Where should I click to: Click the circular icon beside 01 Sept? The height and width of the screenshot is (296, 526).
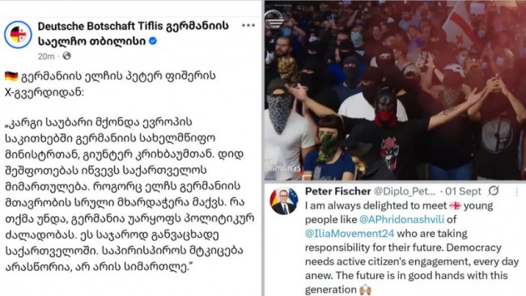pos(493,191)
